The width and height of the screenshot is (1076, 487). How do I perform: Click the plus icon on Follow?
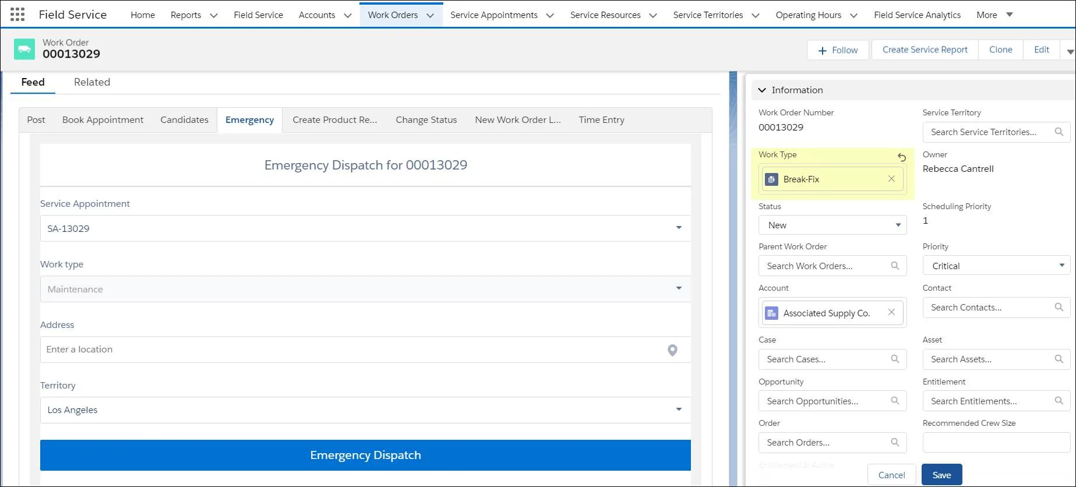(x=823, y=51)
